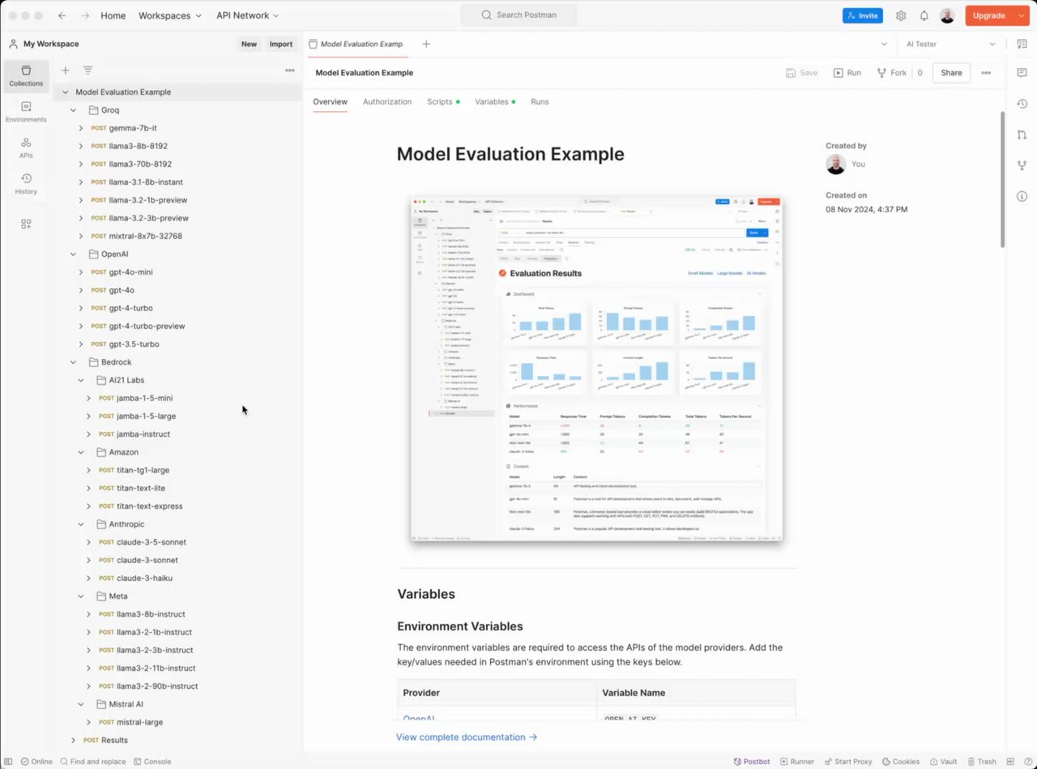
Task: Open the evaluation results screenshot thumbnail
Action: click(x=596, y=369)
